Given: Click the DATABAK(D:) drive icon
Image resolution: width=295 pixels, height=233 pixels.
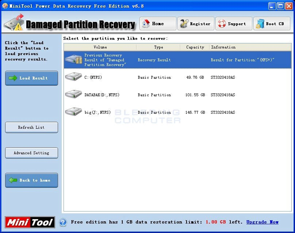Looking at the screenshot, I should click(x=73, y=94).
